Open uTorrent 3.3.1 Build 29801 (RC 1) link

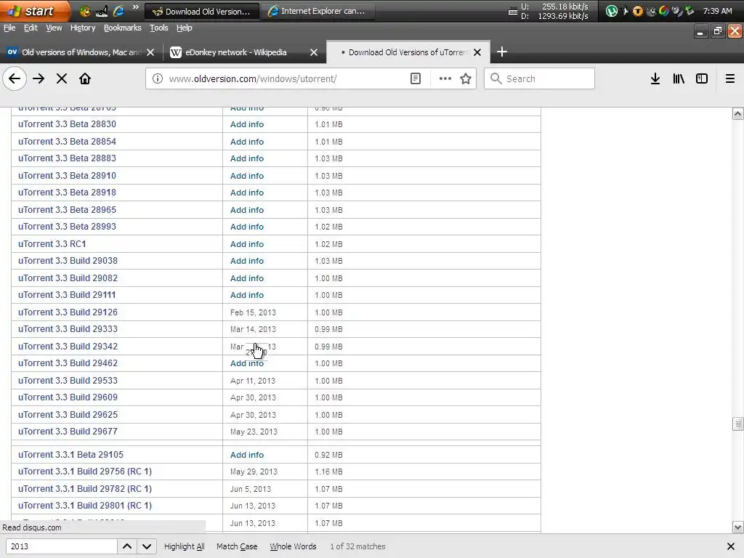(85, 506)
